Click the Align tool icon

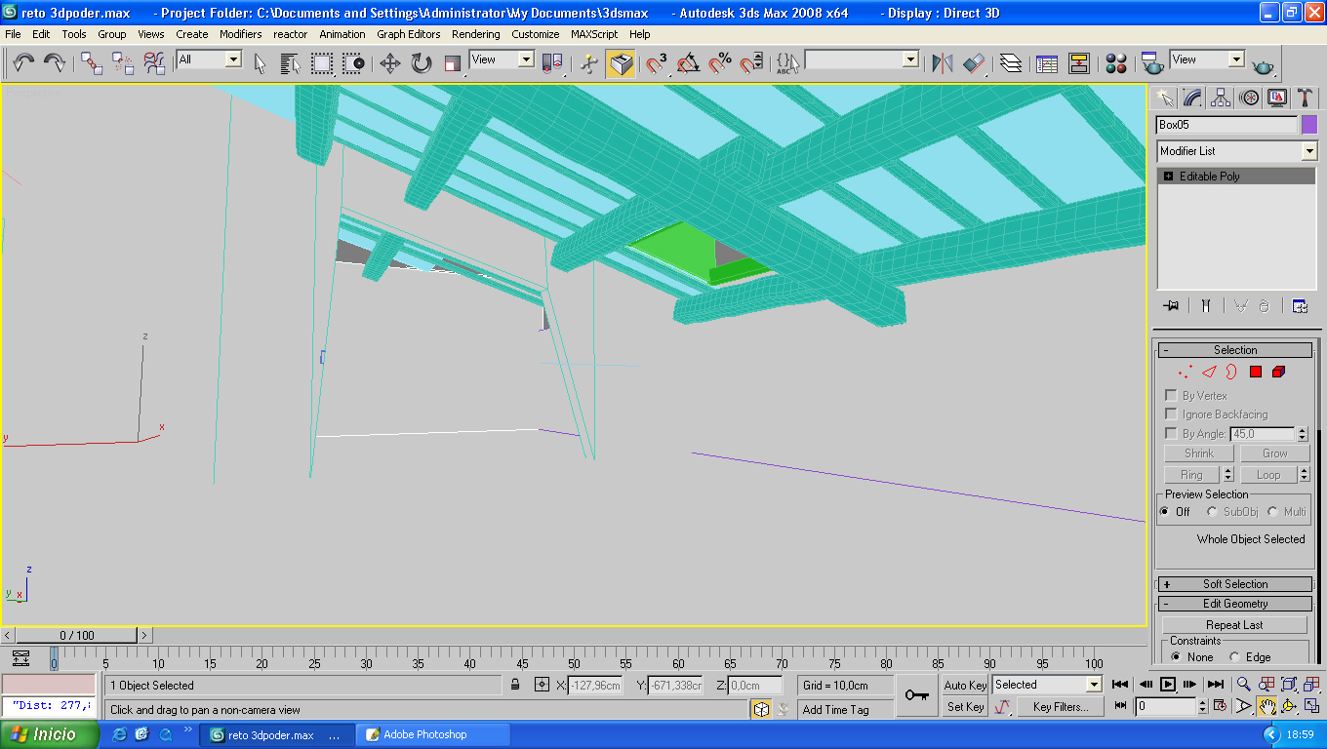[973, 63]
